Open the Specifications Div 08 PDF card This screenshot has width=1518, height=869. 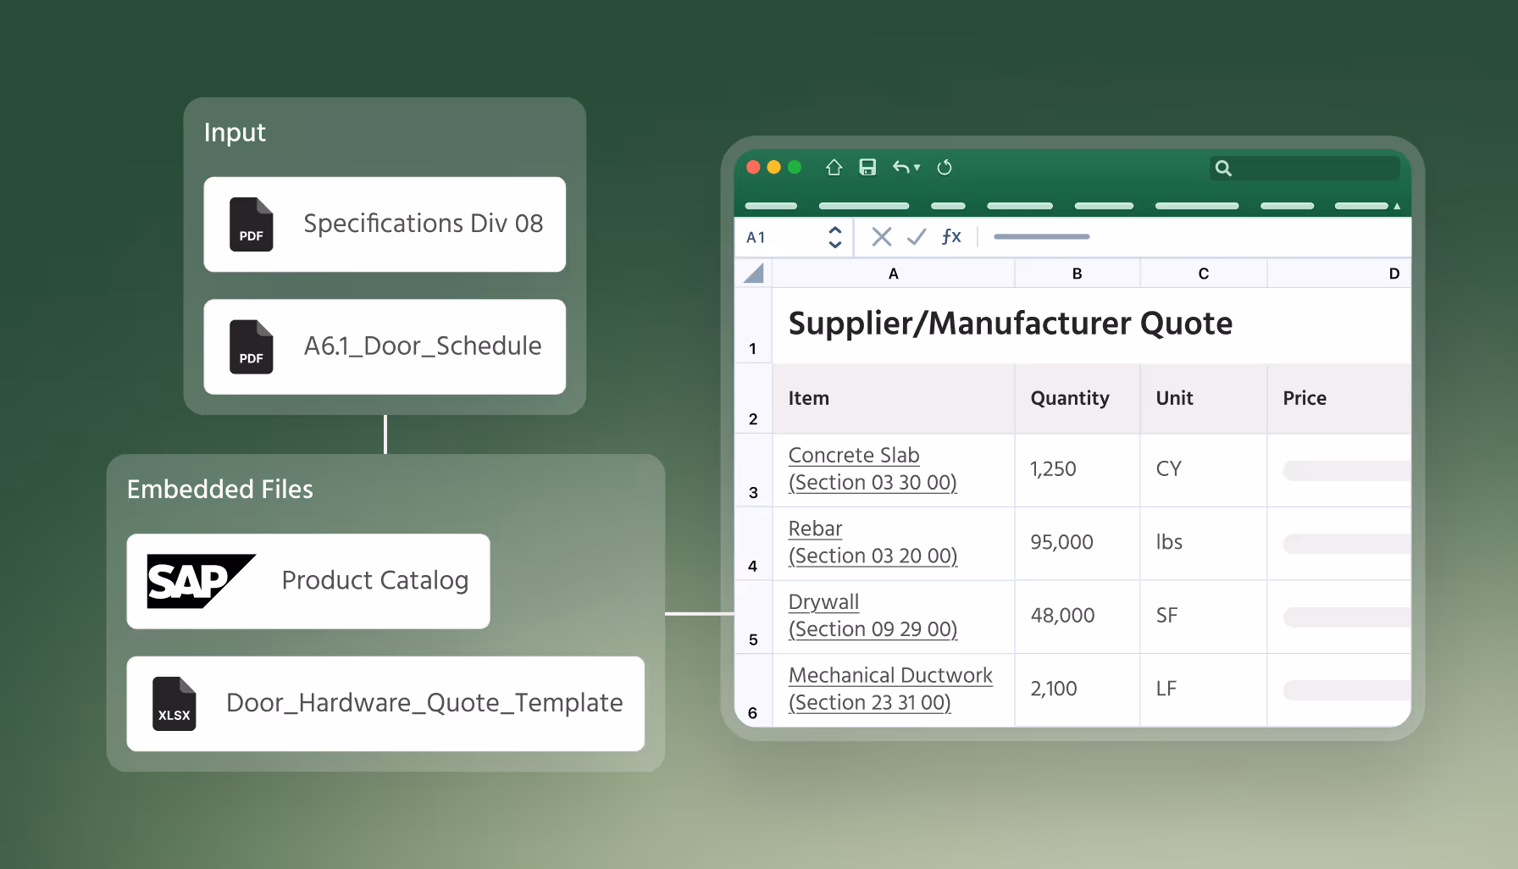coord(385,224)
